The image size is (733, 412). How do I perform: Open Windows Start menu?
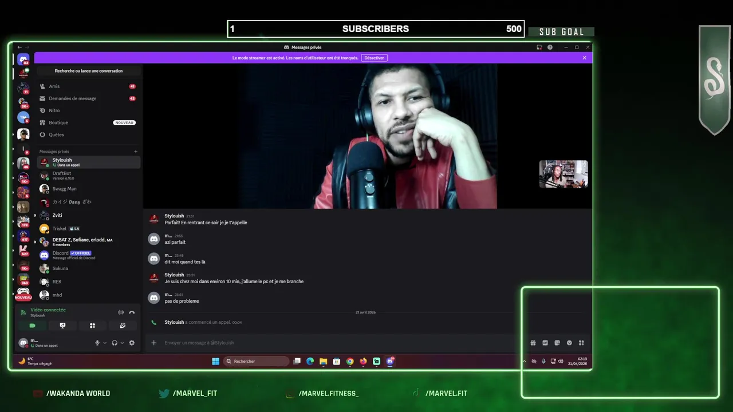215,361
